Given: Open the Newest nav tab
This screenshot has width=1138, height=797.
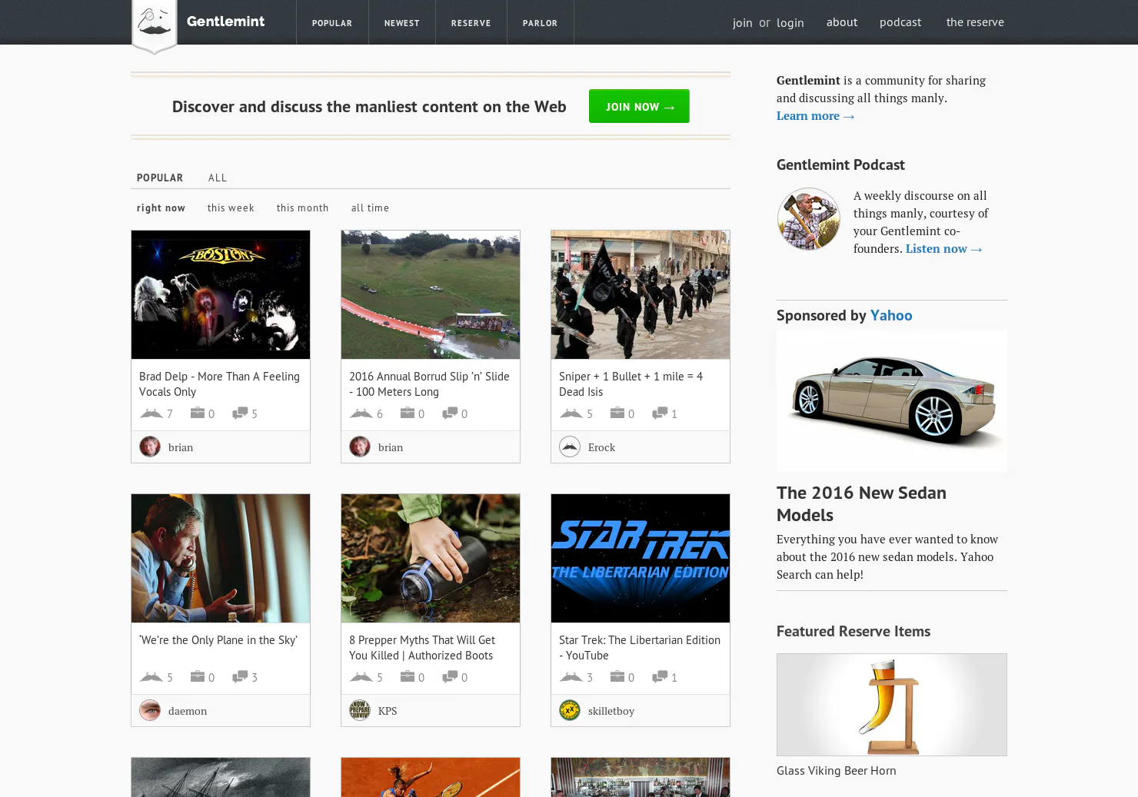Looking at the screenshot, I should pyautogui.click(x=402, y=23).
